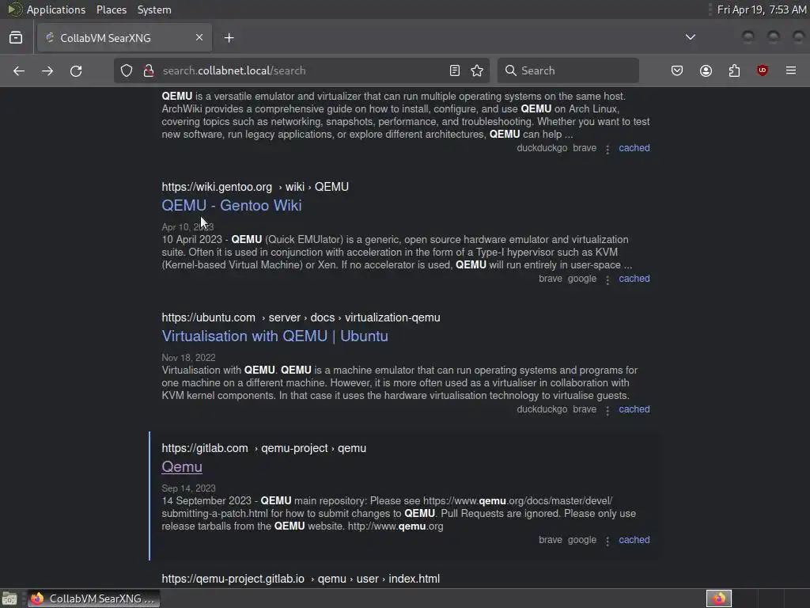Viewport: 810px width, 608px height.
Task: Click the ubuntu.com URL breadcrumb
Action: (301, 317)
